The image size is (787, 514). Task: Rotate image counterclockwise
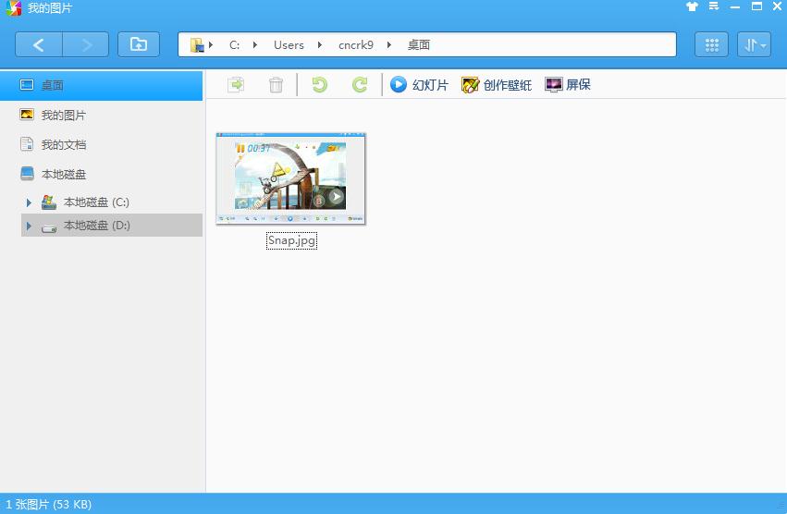pos(319,84)
